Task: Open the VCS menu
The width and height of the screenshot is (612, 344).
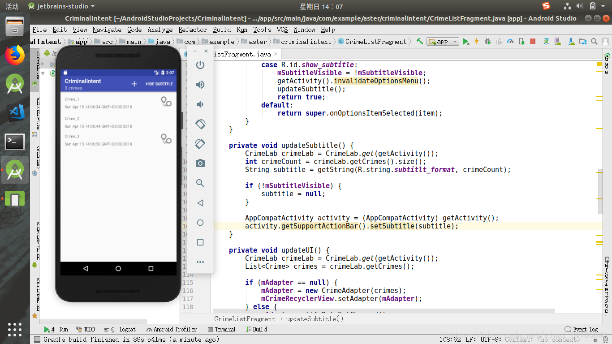Action: (282, 30)
